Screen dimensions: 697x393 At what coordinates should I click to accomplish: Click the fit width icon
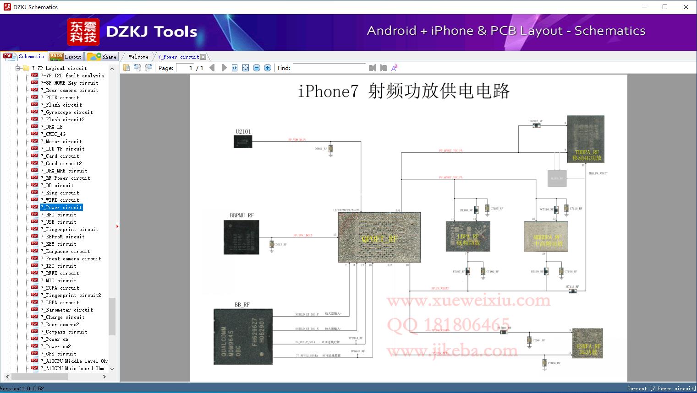(x=235, y=68)
